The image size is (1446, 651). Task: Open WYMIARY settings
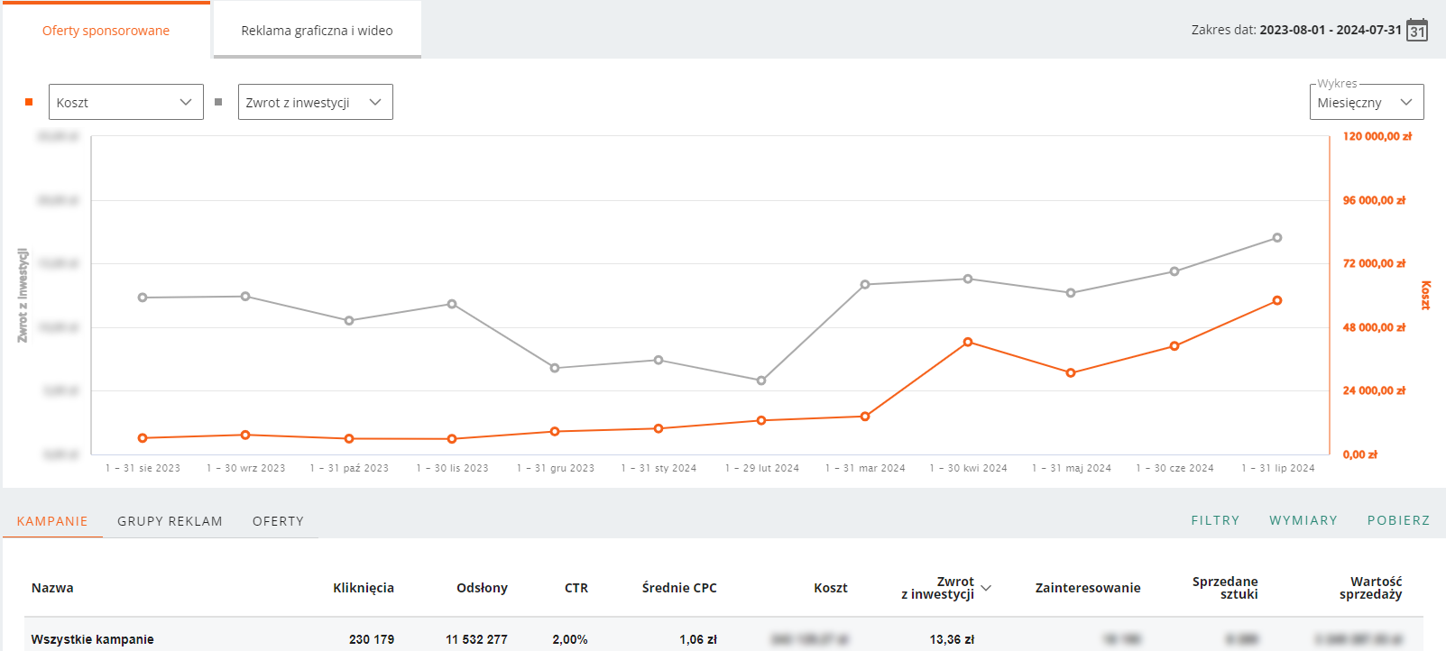[x=1303, y=520]
